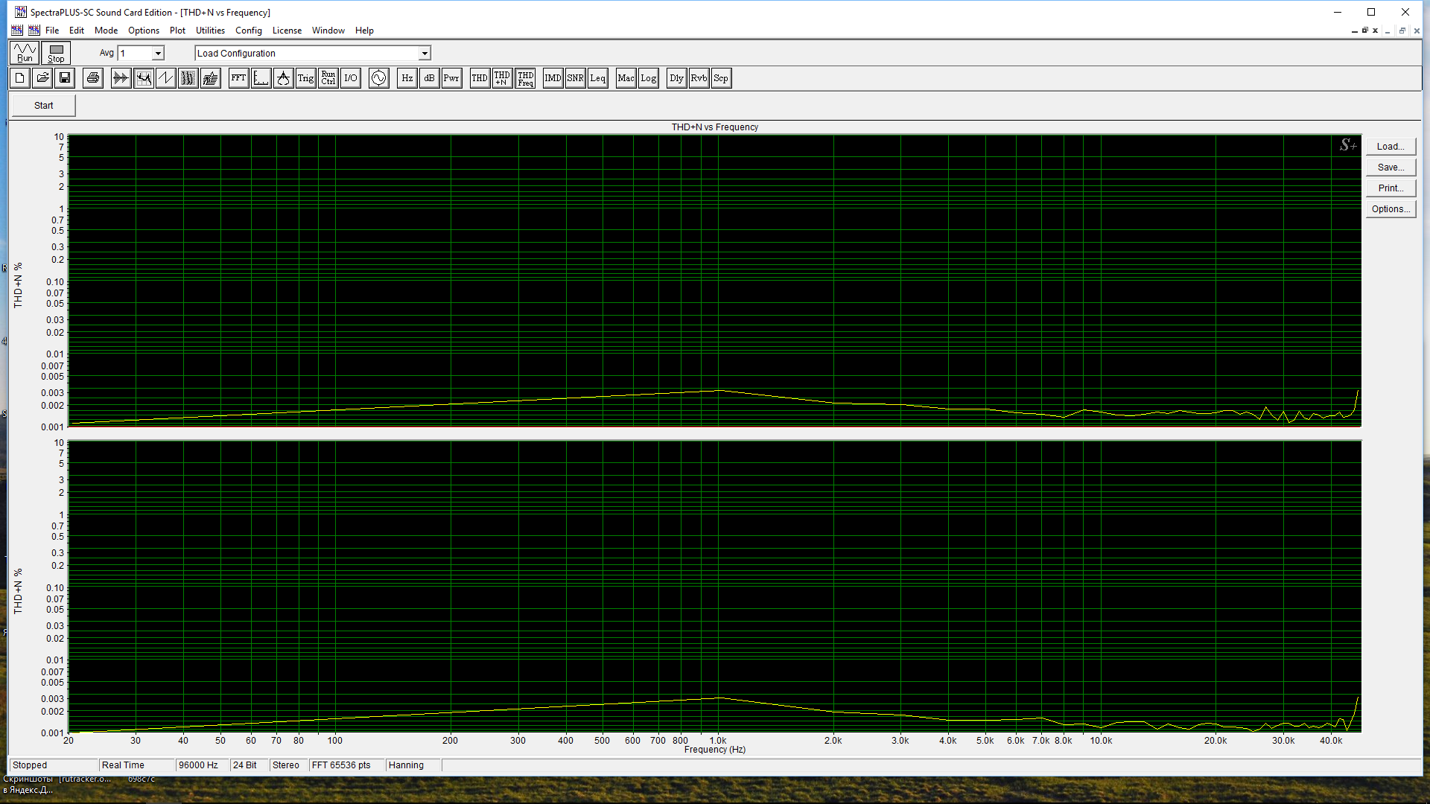
Task: Open FFT settings via the FFT icon
Action: pos(238,78)
